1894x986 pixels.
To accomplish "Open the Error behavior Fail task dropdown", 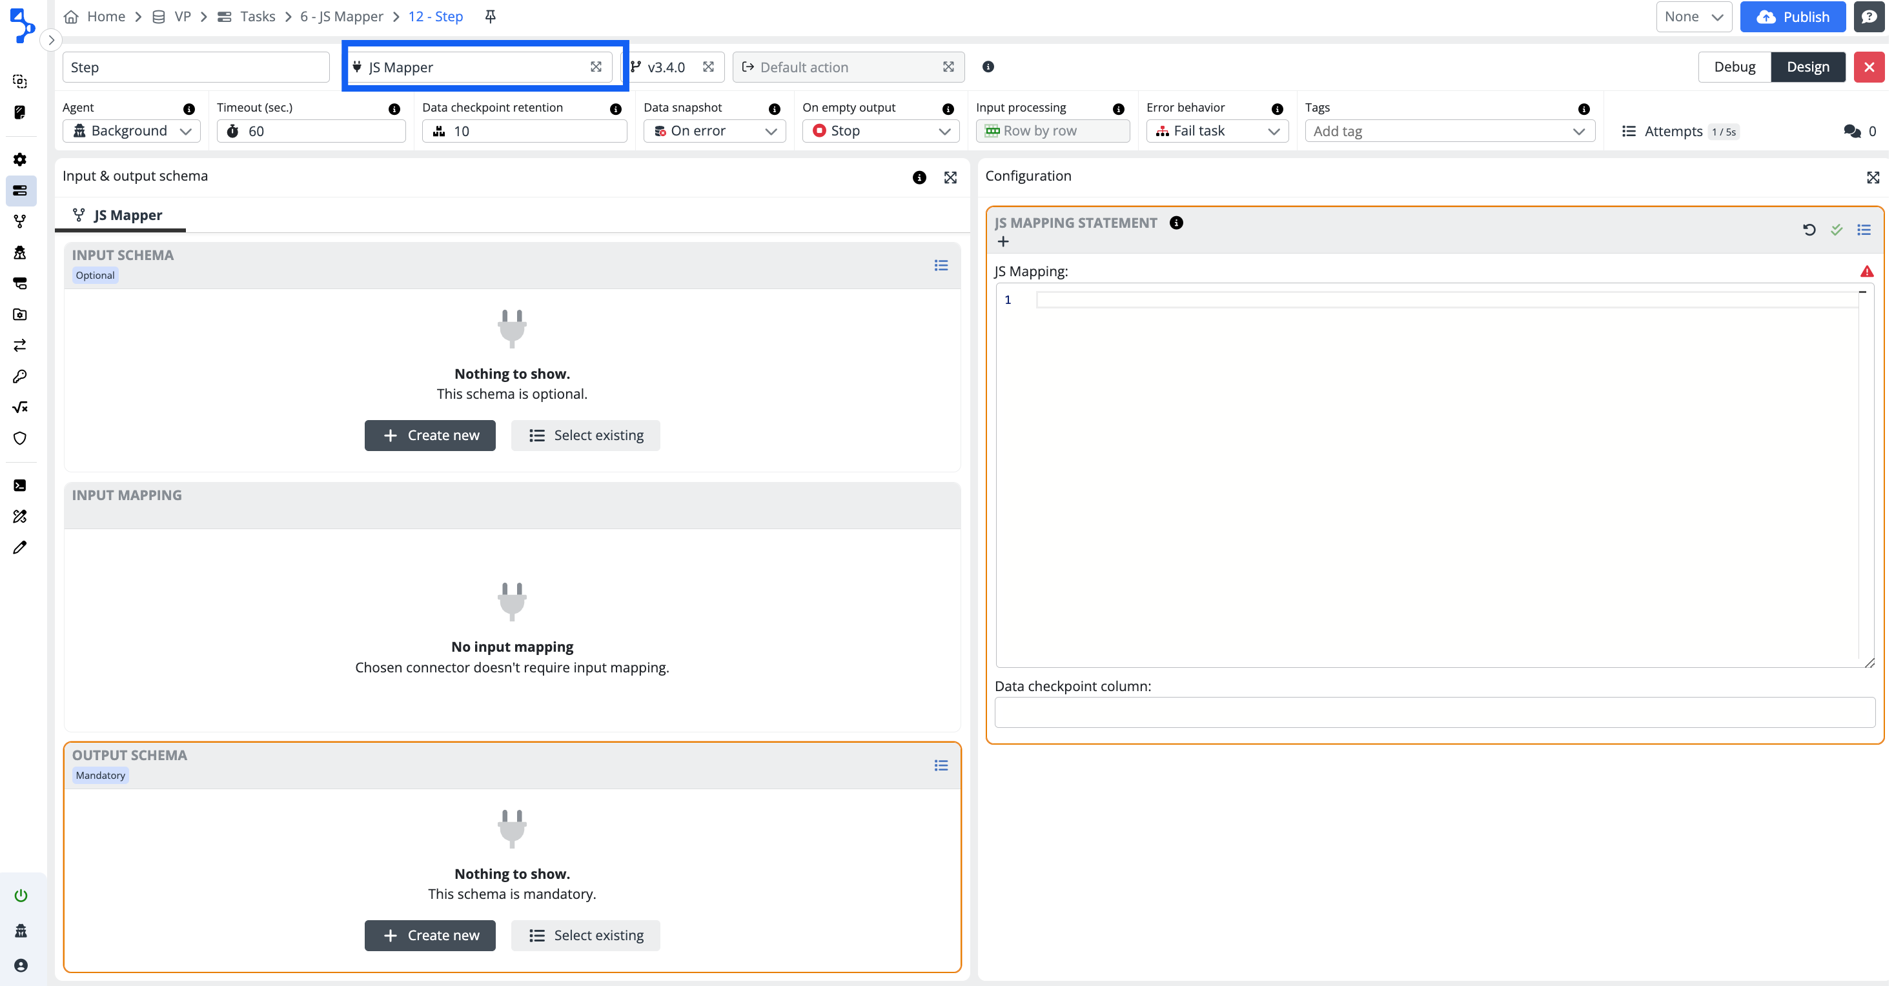I will pos(1217,131).
